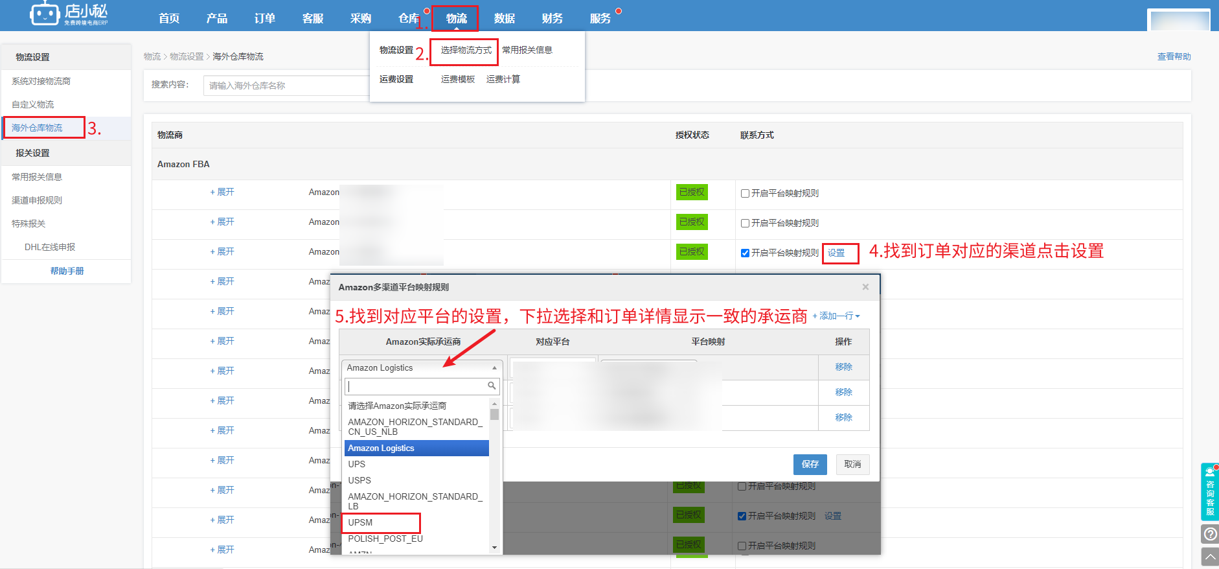Click 物流 breadcrumb link
The width and height of the screenshot is (1219, 569).
coord(152,56)
